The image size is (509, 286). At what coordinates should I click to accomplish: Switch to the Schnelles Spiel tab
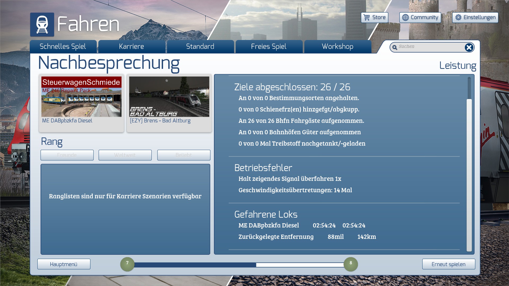[63, 47]
